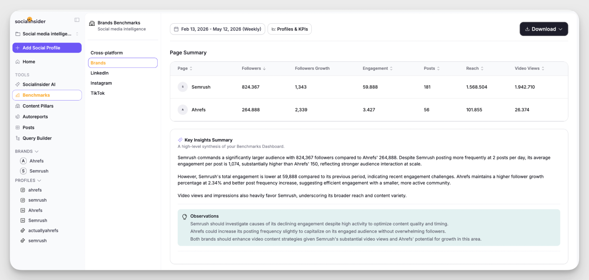589x280 pixels.
Task: Switch to the Instagram tab
Action: 101,83
